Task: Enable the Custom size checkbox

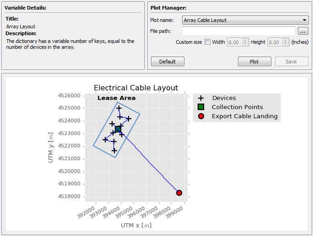Action: (x=207, y=42)
